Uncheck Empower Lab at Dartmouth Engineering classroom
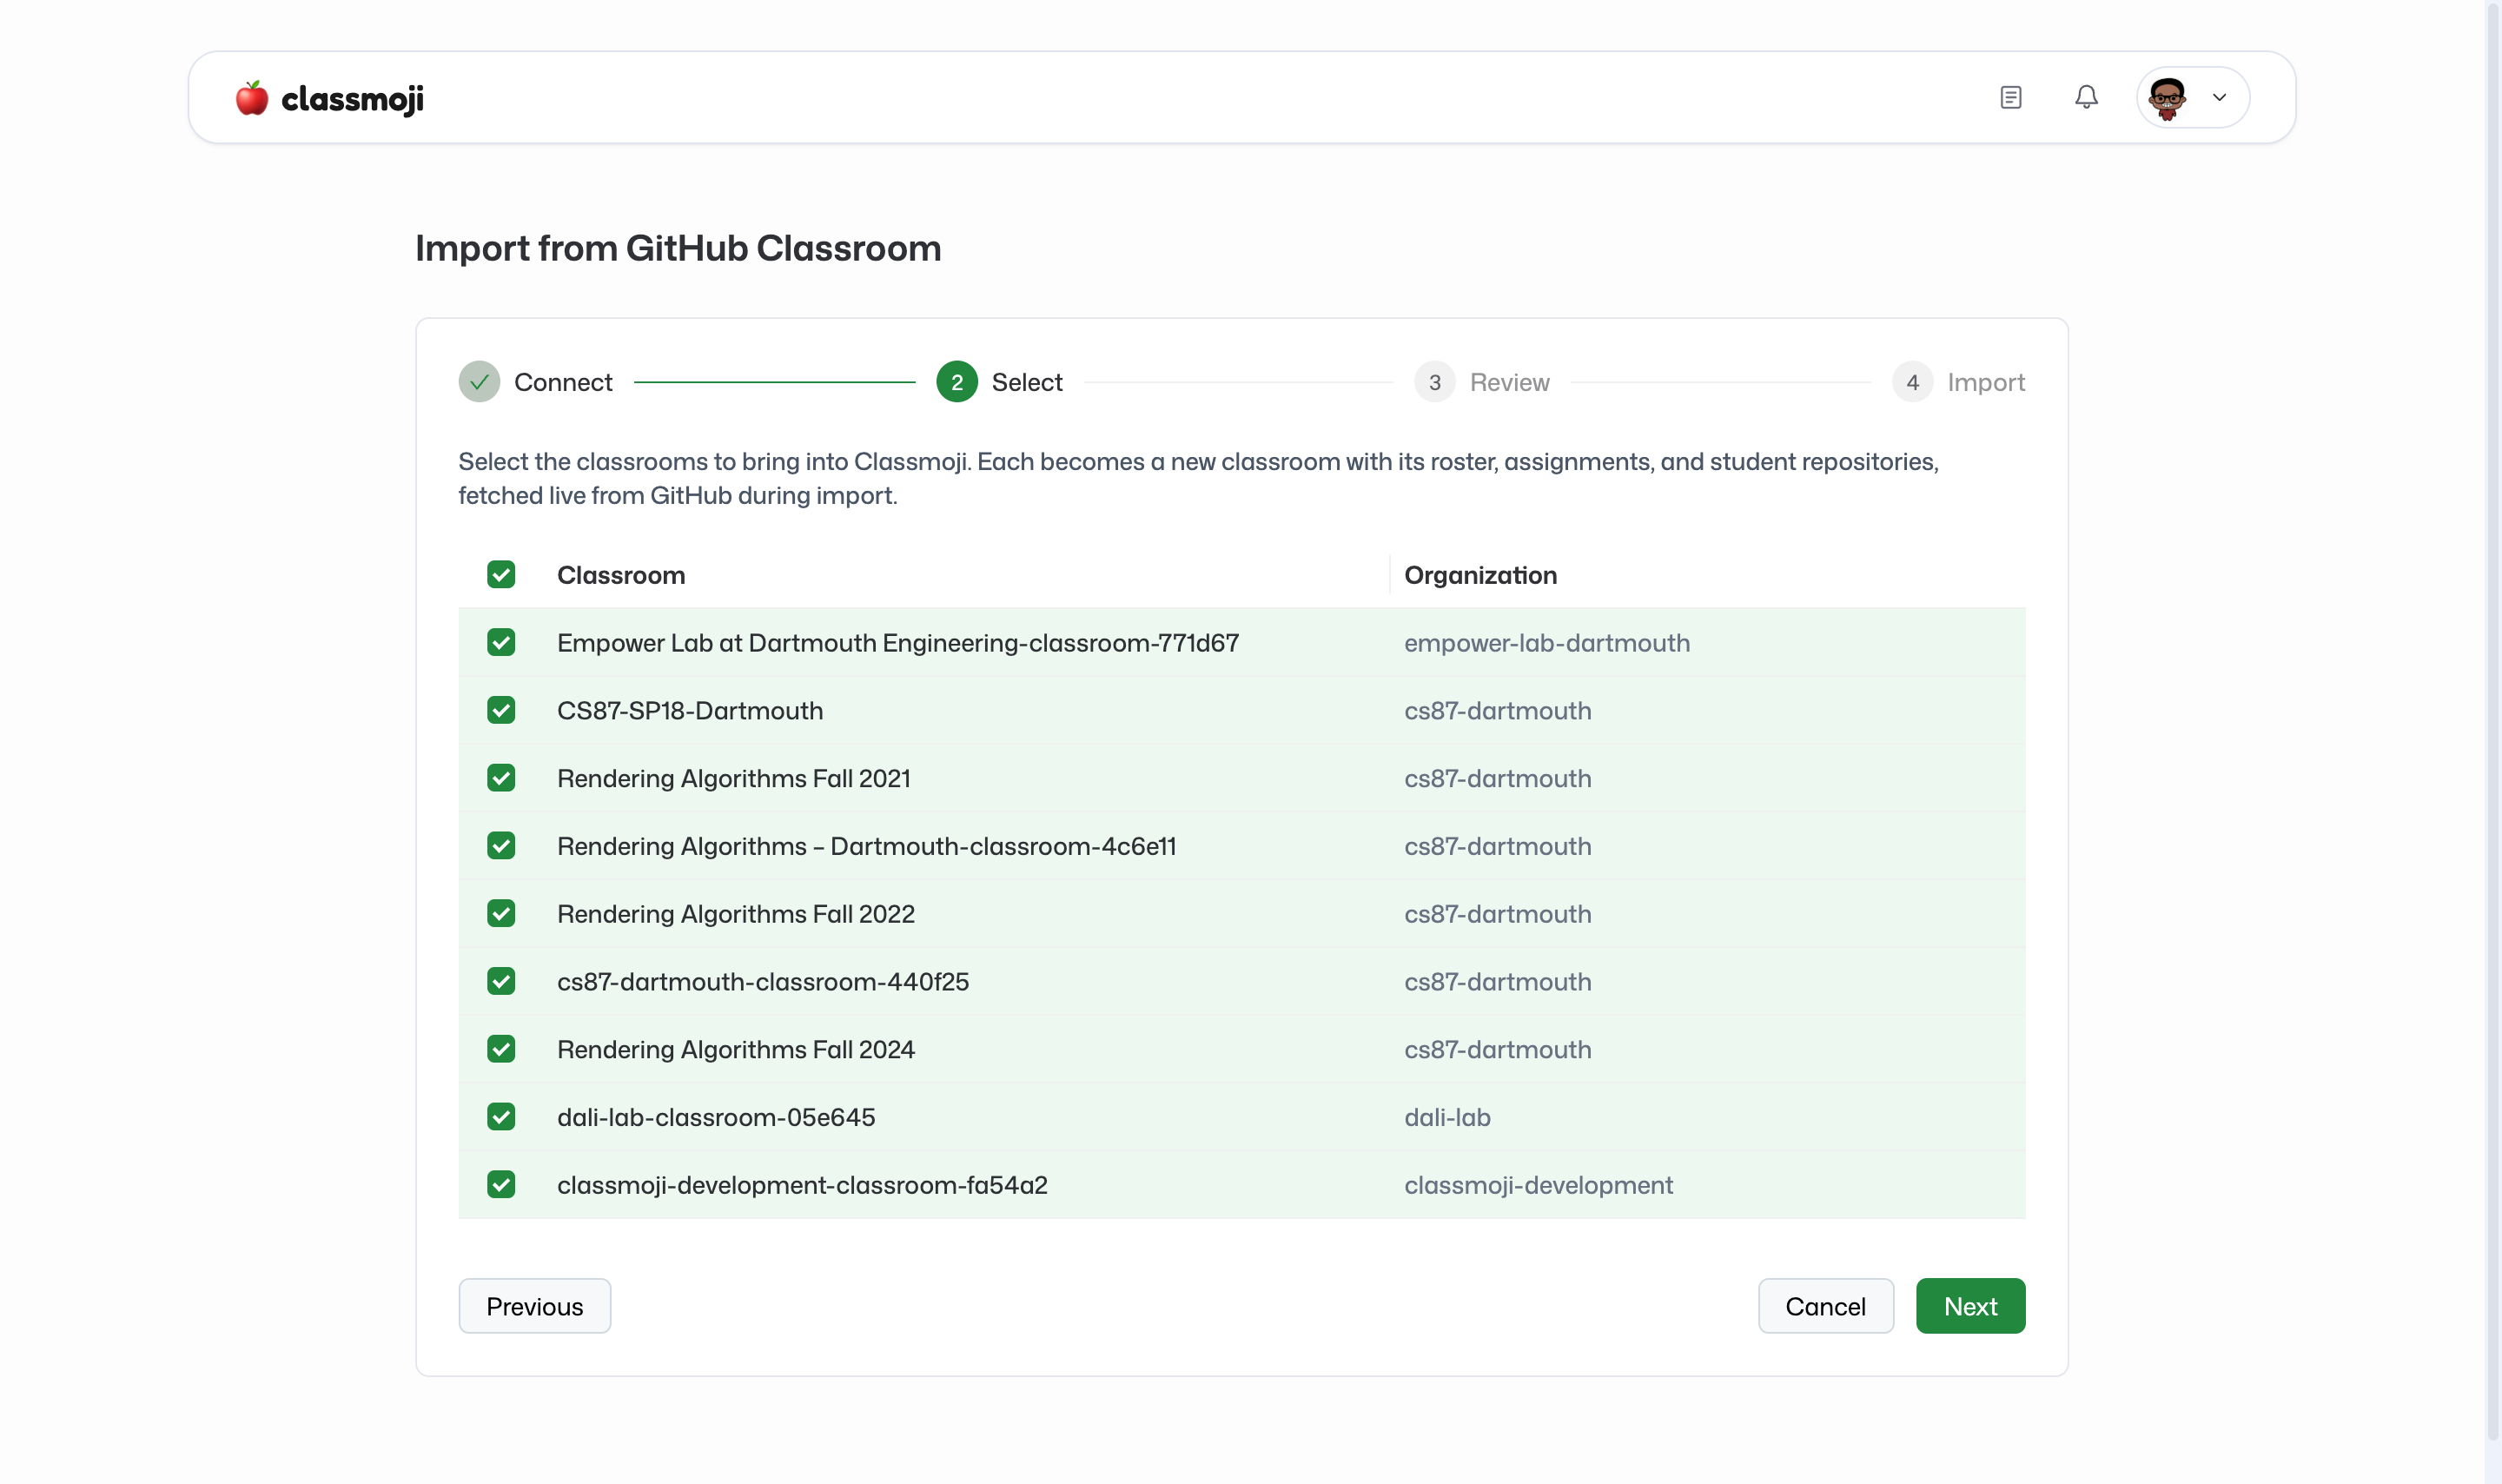 (500, 642)
